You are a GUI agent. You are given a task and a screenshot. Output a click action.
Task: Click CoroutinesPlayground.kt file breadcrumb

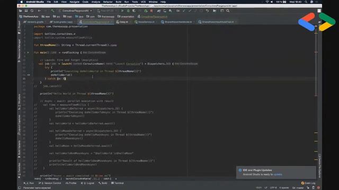(x=153, y=16)
